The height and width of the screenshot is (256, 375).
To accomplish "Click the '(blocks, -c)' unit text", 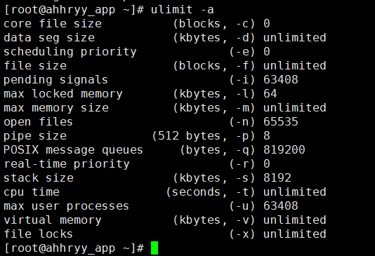I will (x=214, y=24).
